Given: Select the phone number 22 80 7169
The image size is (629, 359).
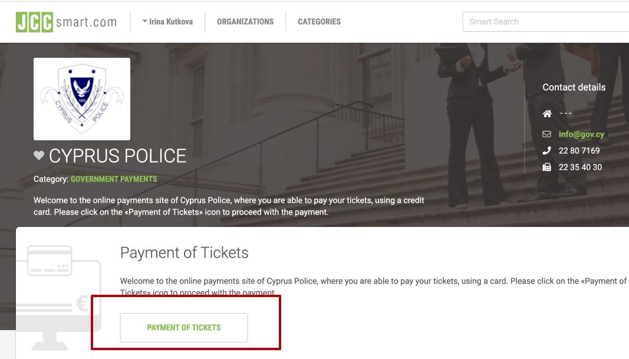Looking at the screenshot, I should (x=579, y=151).
